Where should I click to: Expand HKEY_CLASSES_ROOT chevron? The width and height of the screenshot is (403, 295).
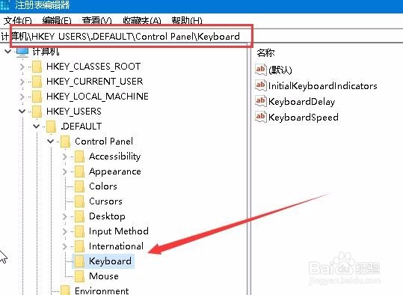[22, 67]
